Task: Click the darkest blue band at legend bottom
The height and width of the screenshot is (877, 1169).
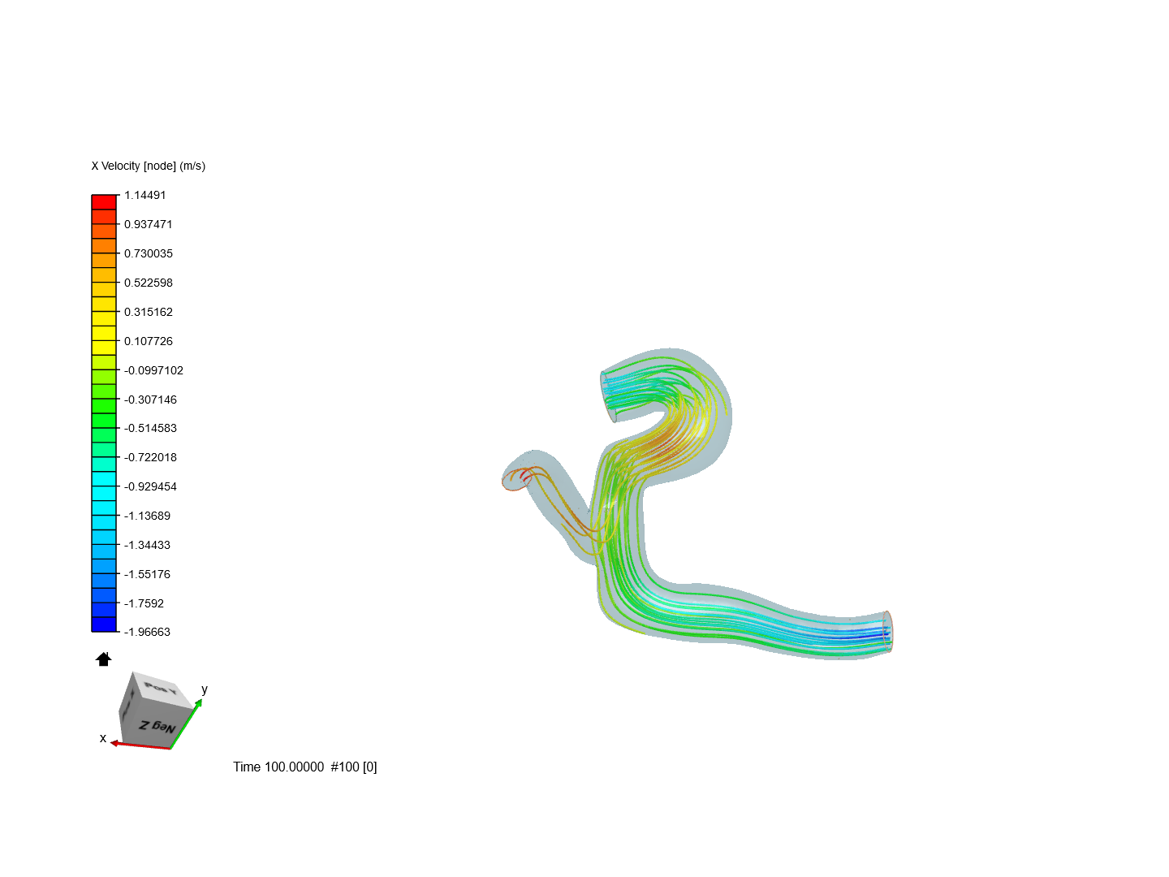Action: [104, 624]
